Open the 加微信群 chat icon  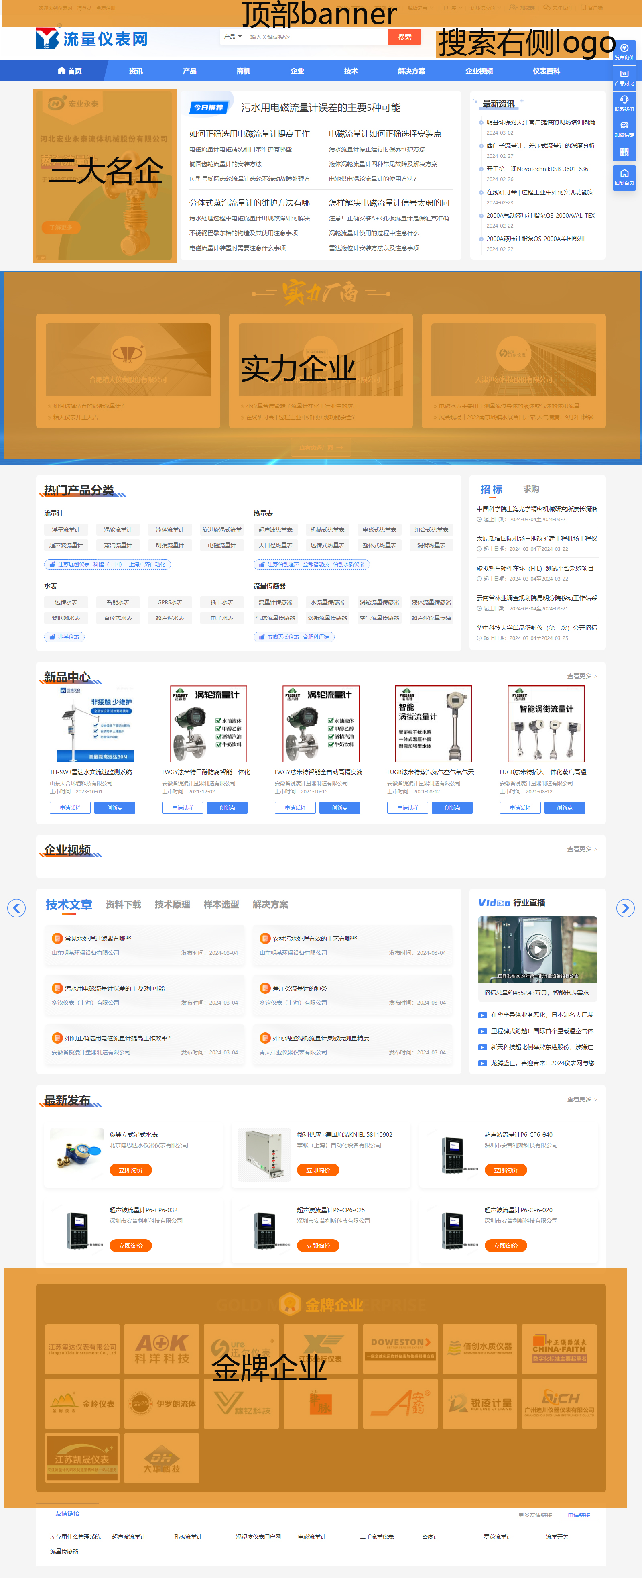pyautogui.click(x=624, y=127)
